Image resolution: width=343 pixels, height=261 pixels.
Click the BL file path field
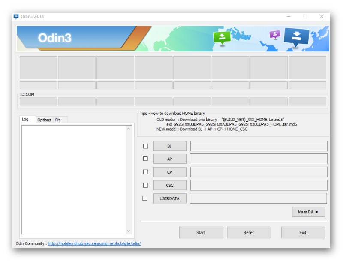pos(259,146)
